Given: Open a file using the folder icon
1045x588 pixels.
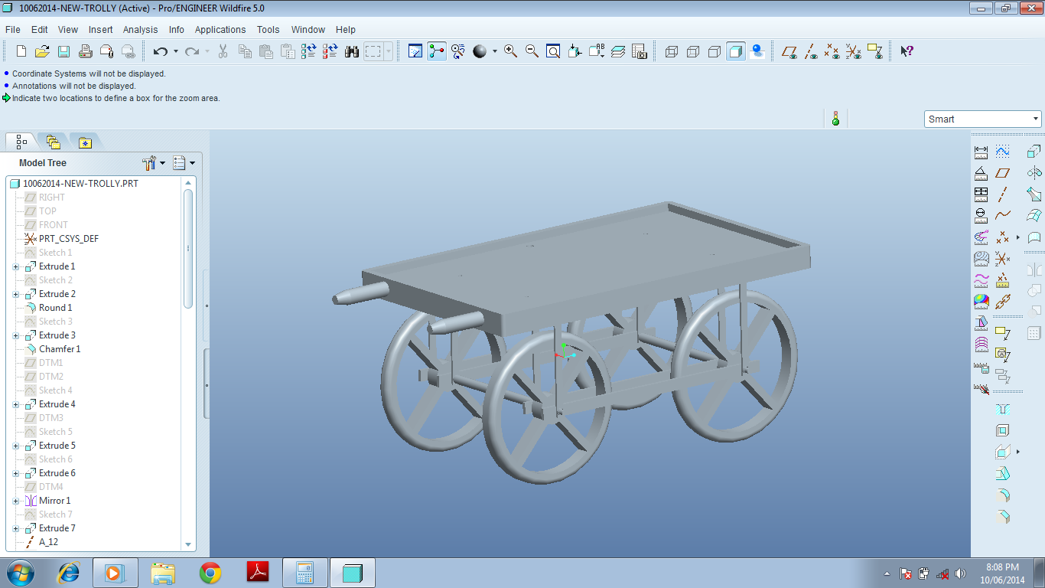Looking at the screenshot, I should (42, 51).
